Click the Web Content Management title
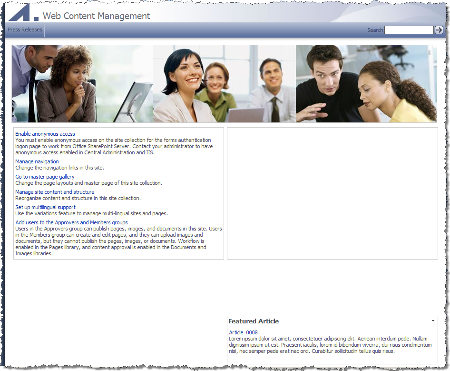 point(97,16)
